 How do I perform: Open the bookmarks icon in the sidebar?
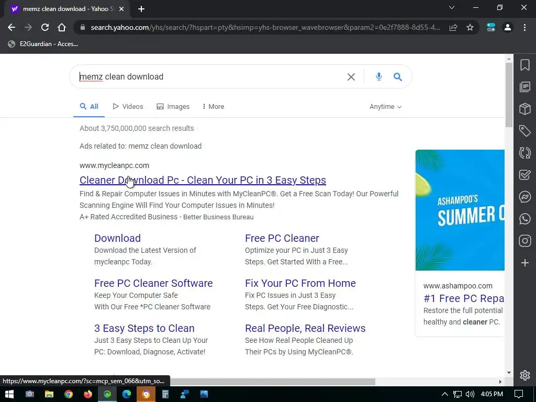(524, 65)
